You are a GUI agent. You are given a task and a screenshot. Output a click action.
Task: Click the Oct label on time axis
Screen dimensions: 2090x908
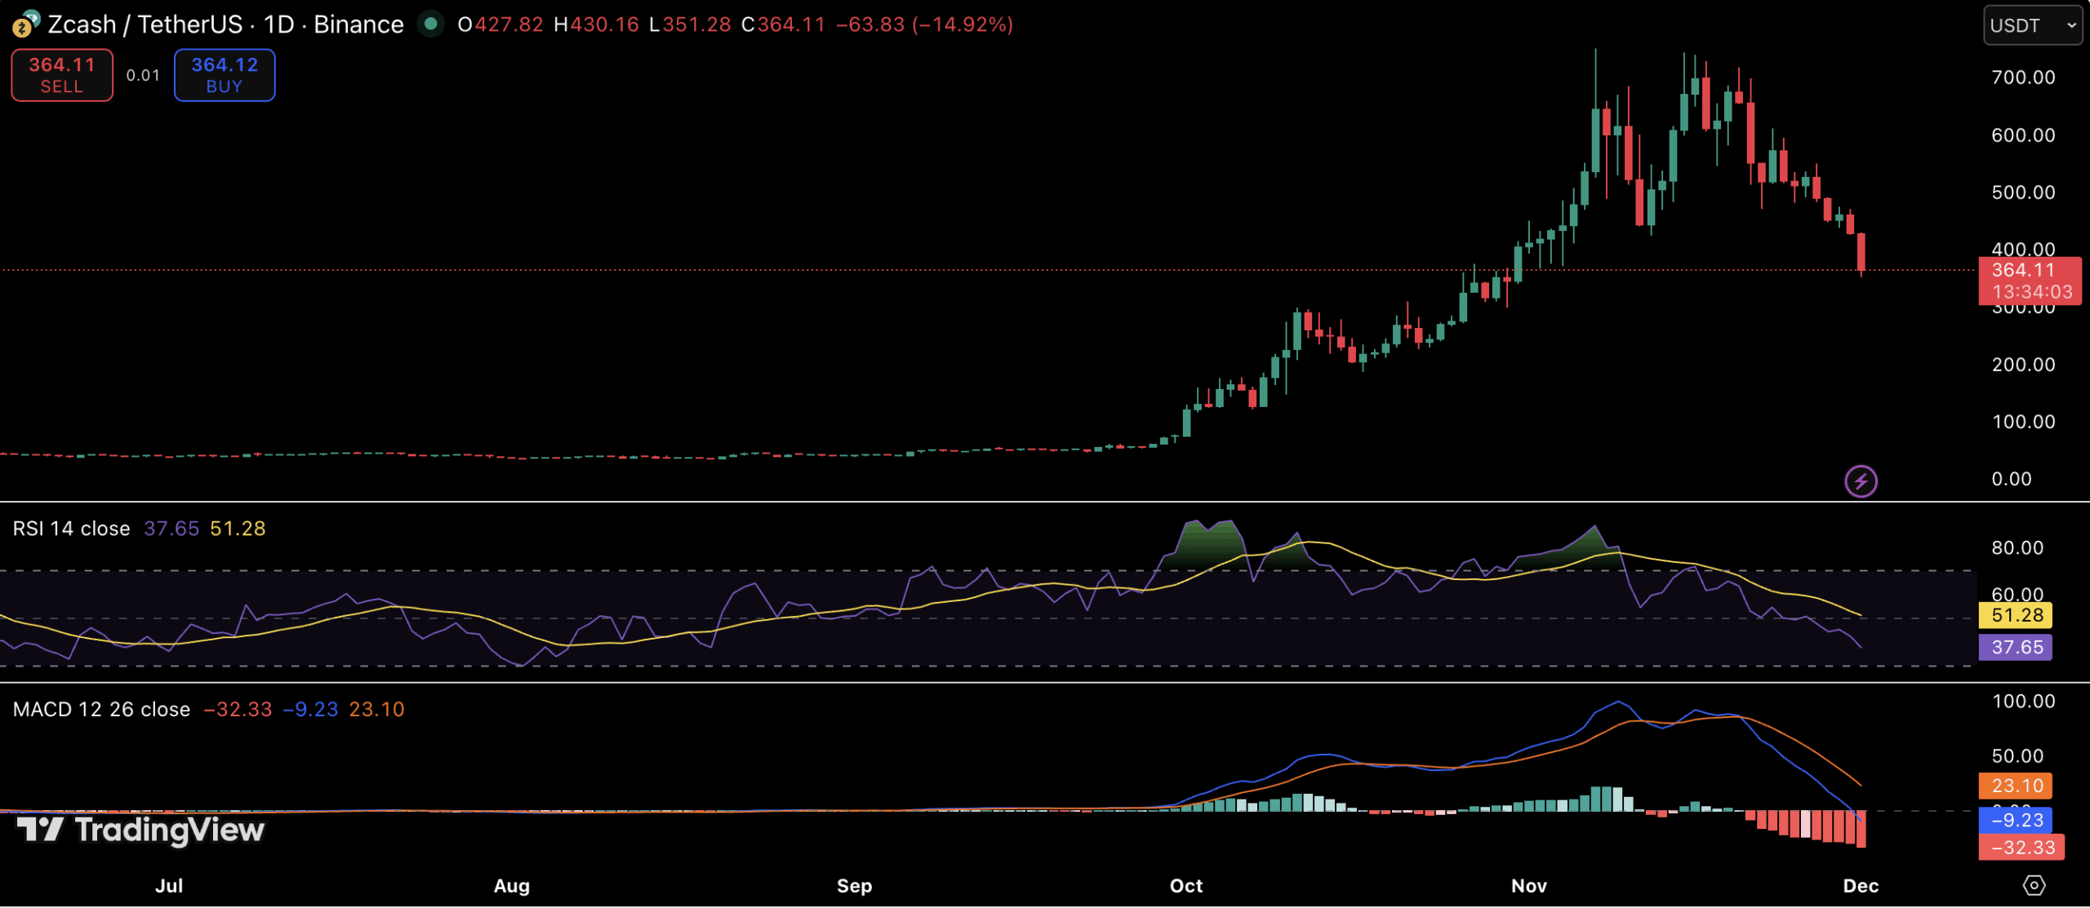1185,885
